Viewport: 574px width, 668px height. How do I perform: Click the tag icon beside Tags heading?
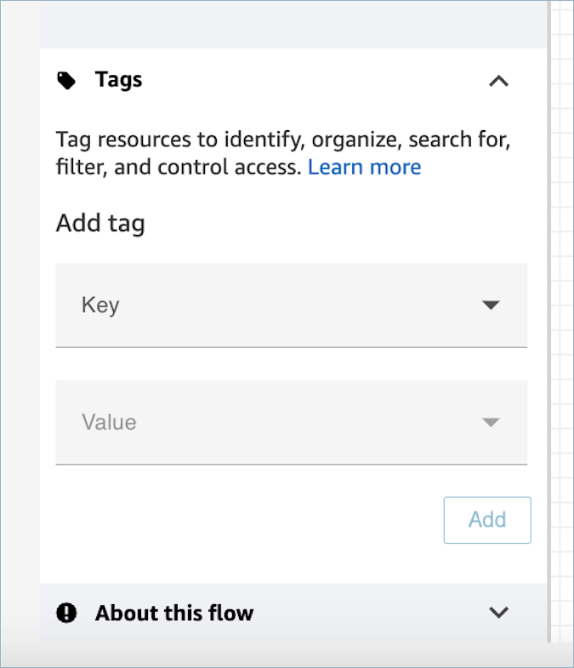pyautogui.click(x=65, y=81)
